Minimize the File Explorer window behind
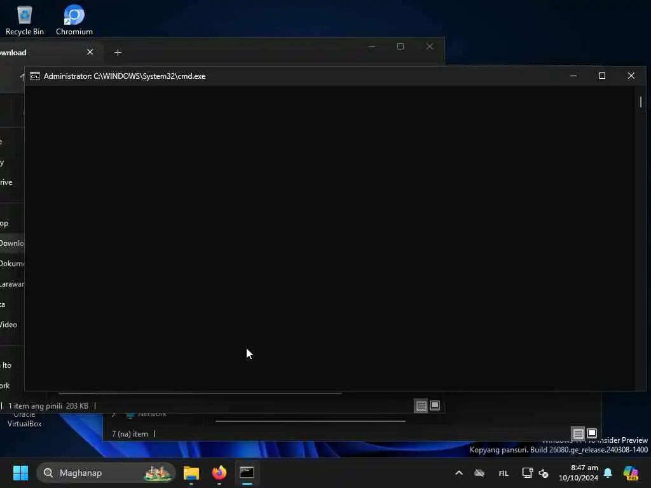The height and width of the screenshot is (488, 651). tap(372, 46)
